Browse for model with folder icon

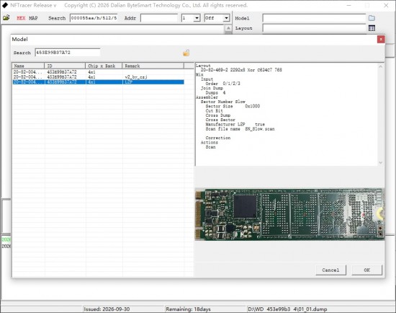pyautogui.click(x=372, y=18)
